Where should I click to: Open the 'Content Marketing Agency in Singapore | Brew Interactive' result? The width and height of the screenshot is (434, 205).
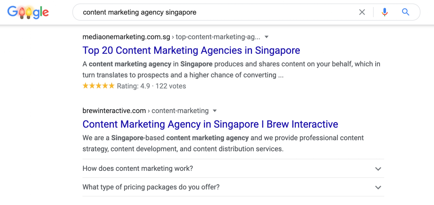coord(210,124)
